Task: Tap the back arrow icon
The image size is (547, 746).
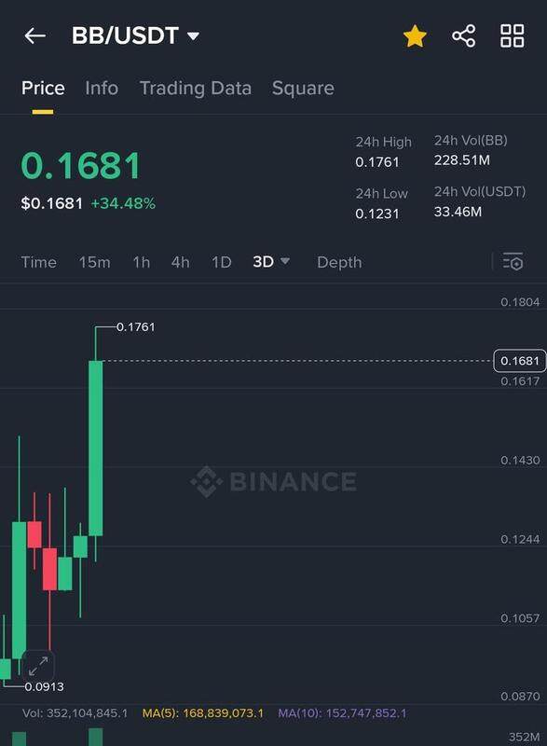Action: pos(34,35)
